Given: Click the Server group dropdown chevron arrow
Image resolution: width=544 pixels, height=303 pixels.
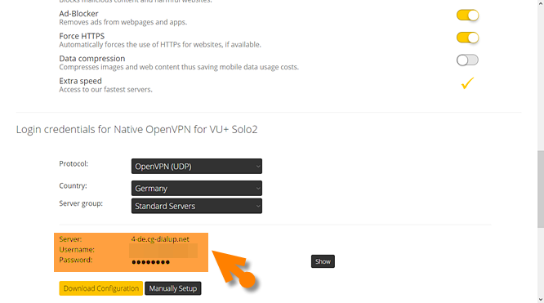Looking at the screenshot, I should click(x=258, y=206).
